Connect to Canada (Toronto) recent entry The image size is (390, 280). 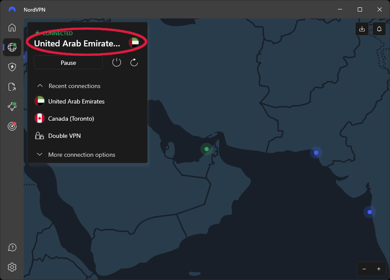click(64, 119)
